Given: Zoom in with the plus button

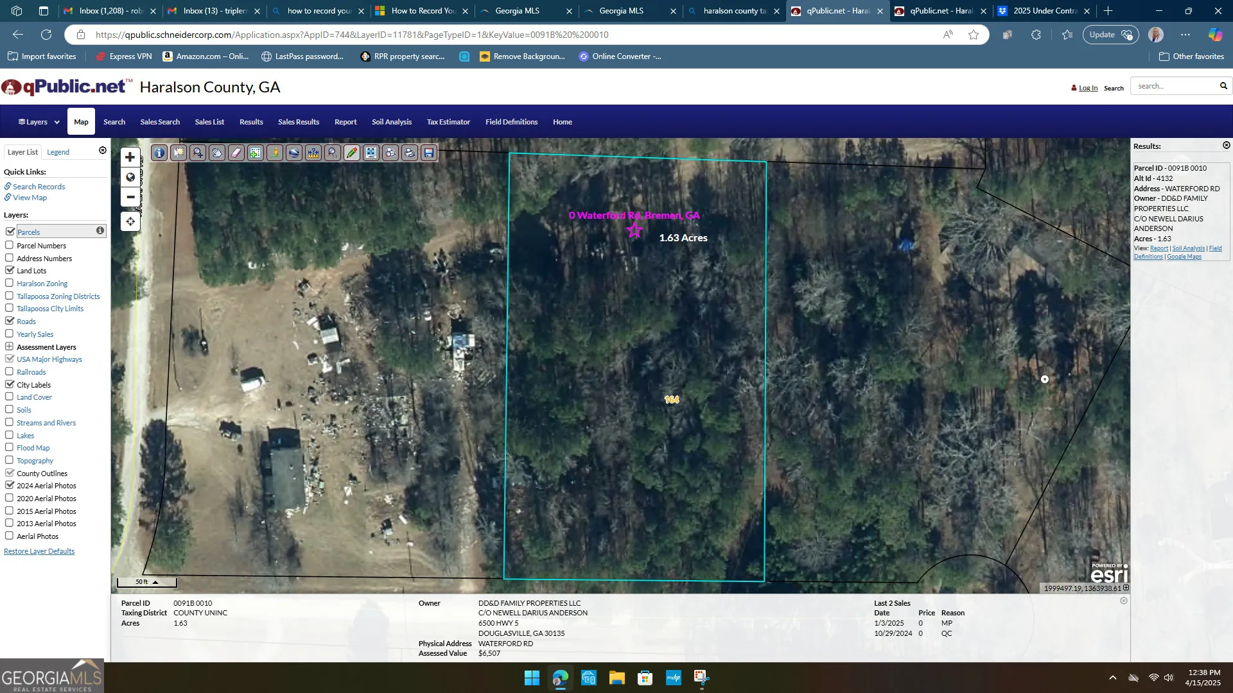Looking at the screenshot, I should tap(130, 157).
